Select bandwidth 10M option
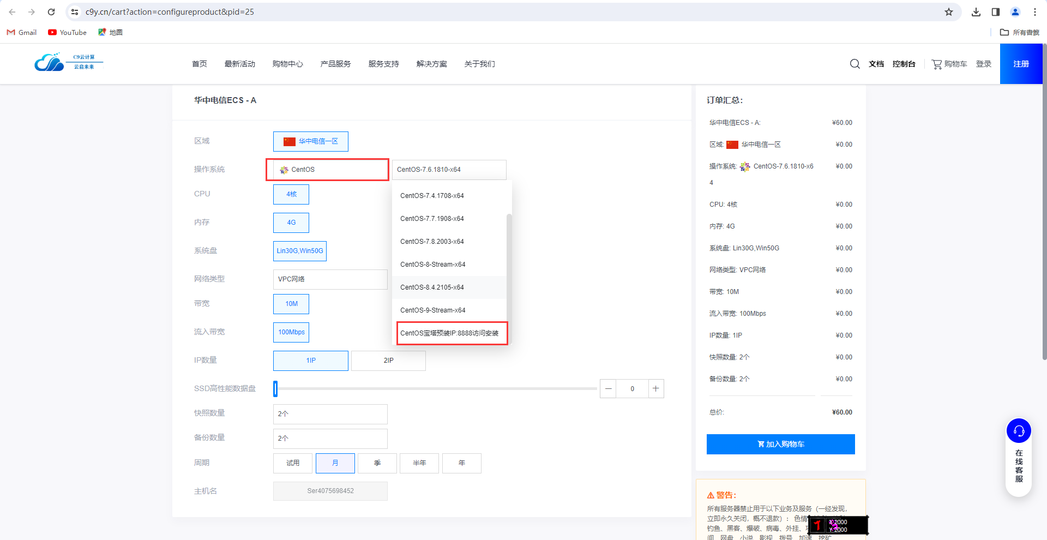 click(x=291, y=304)
